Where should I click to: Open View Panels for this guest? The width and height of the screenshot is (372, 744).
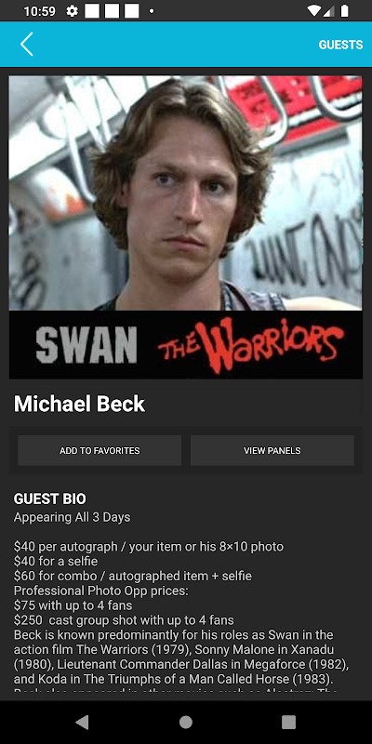click(272, 450)
